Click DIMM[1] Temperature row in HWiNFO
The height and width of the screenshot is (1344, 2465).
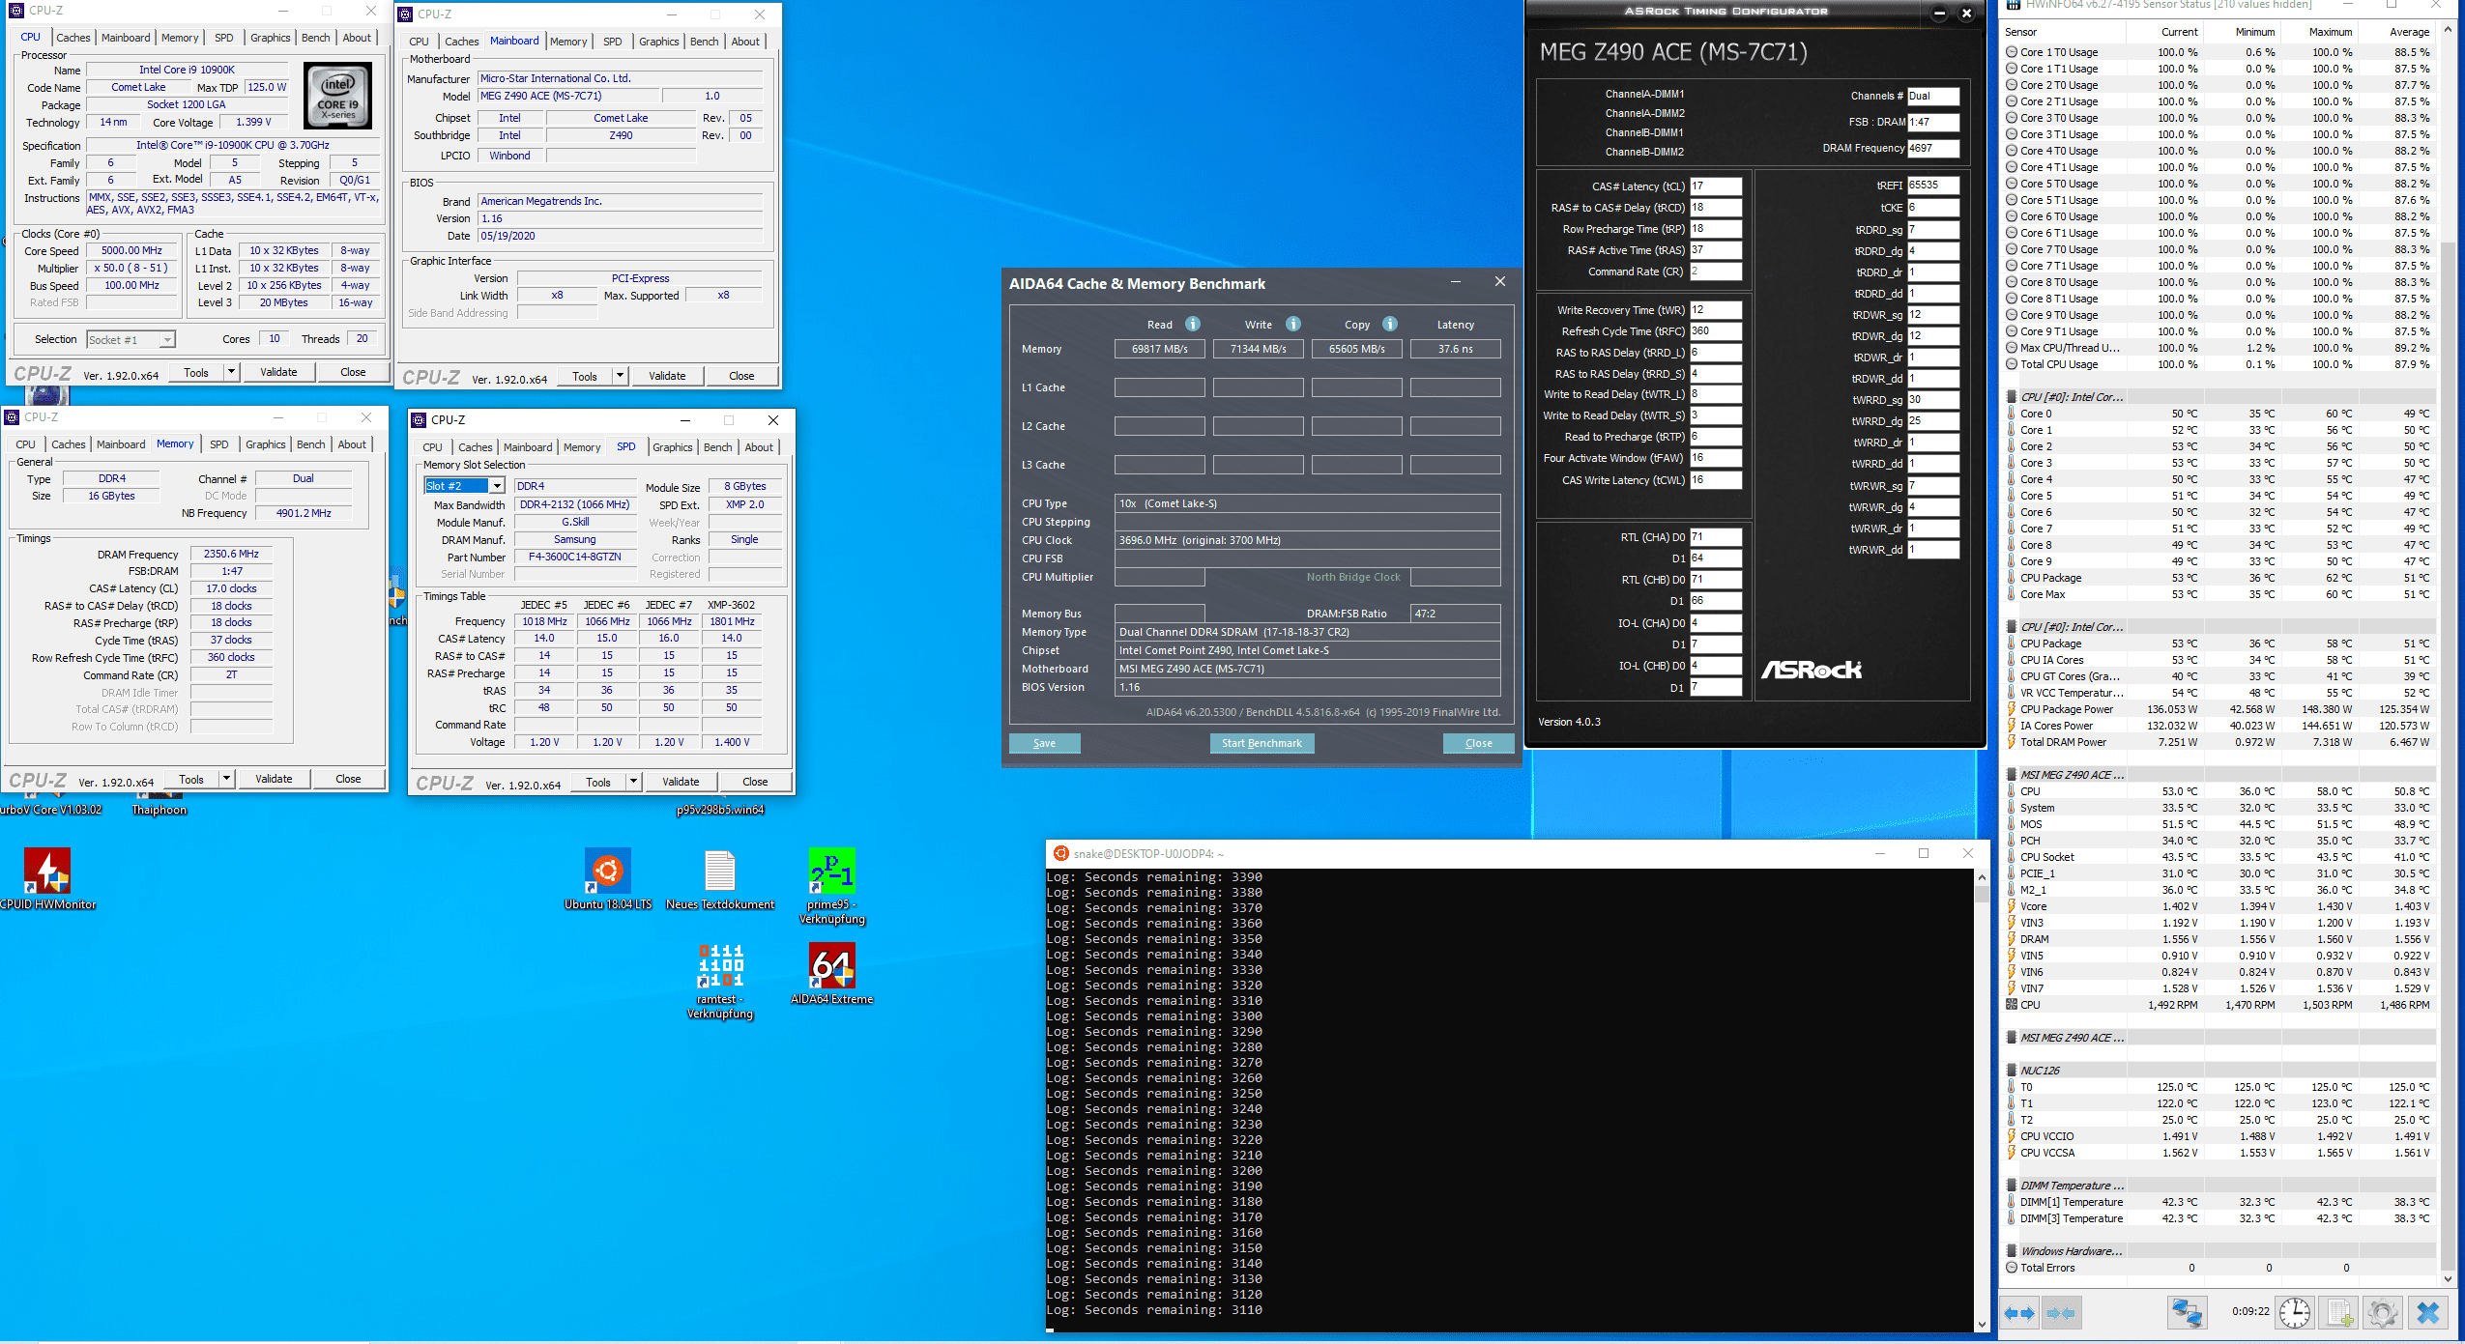pyautogui.click(x=2218, y=1202)
